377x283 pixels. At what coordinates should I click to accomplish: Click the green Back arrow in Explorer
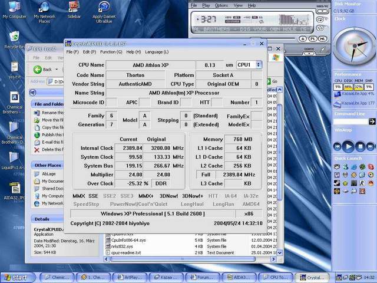click(x=38, y=70)
